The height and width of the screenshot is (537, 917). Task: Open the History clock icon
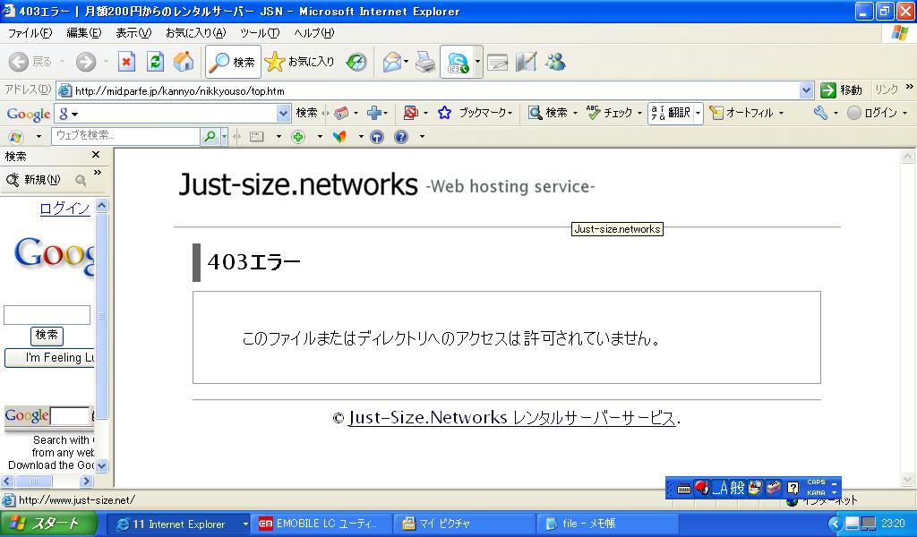tap(356, 62)
